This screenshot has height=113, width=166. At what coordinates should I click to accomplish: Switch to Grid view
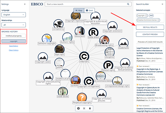(x=89, y=10)
